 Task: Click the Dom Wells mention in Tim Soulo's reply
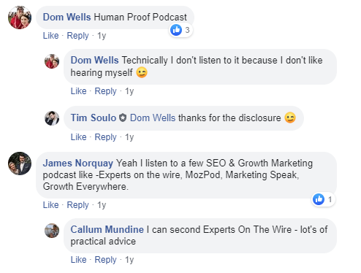coord(153,118)
